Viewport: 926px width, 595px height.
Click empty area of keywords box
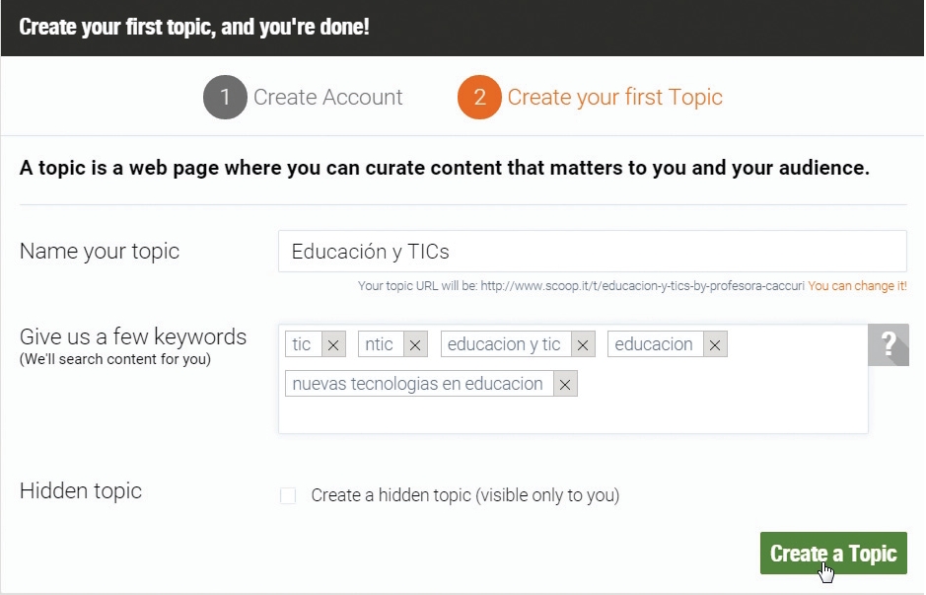tap(709, 408)
